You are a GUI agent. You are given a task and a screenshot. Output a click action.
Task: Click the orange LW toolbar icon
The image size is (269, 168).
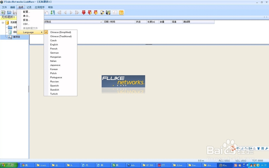121,13
